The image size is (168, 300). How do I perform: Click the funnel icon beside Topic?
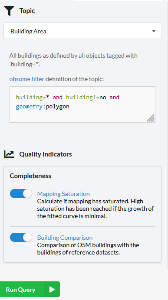point(9,11)
